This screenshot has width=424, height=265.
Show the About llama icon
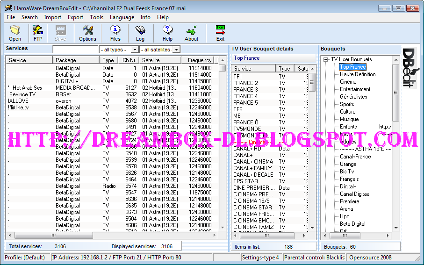[x=192, y=33]
